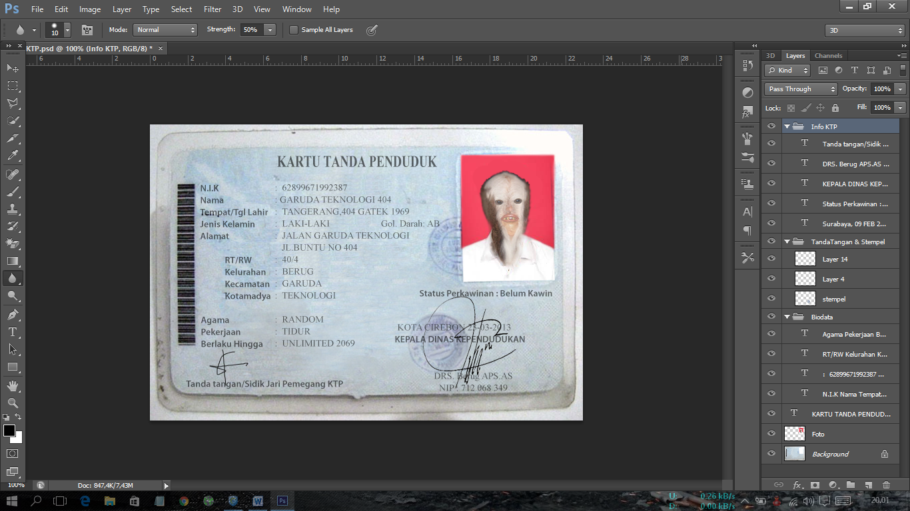The width and height of the screenshot is (910, 511).
Task: Click the create new layer icon
Action: pyautogui.click(x=868, y=485)
